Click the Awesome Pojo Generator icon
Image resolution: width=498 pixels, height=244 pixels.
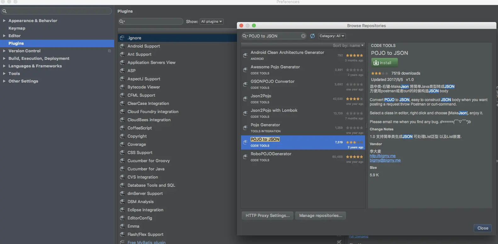(245, 70)
